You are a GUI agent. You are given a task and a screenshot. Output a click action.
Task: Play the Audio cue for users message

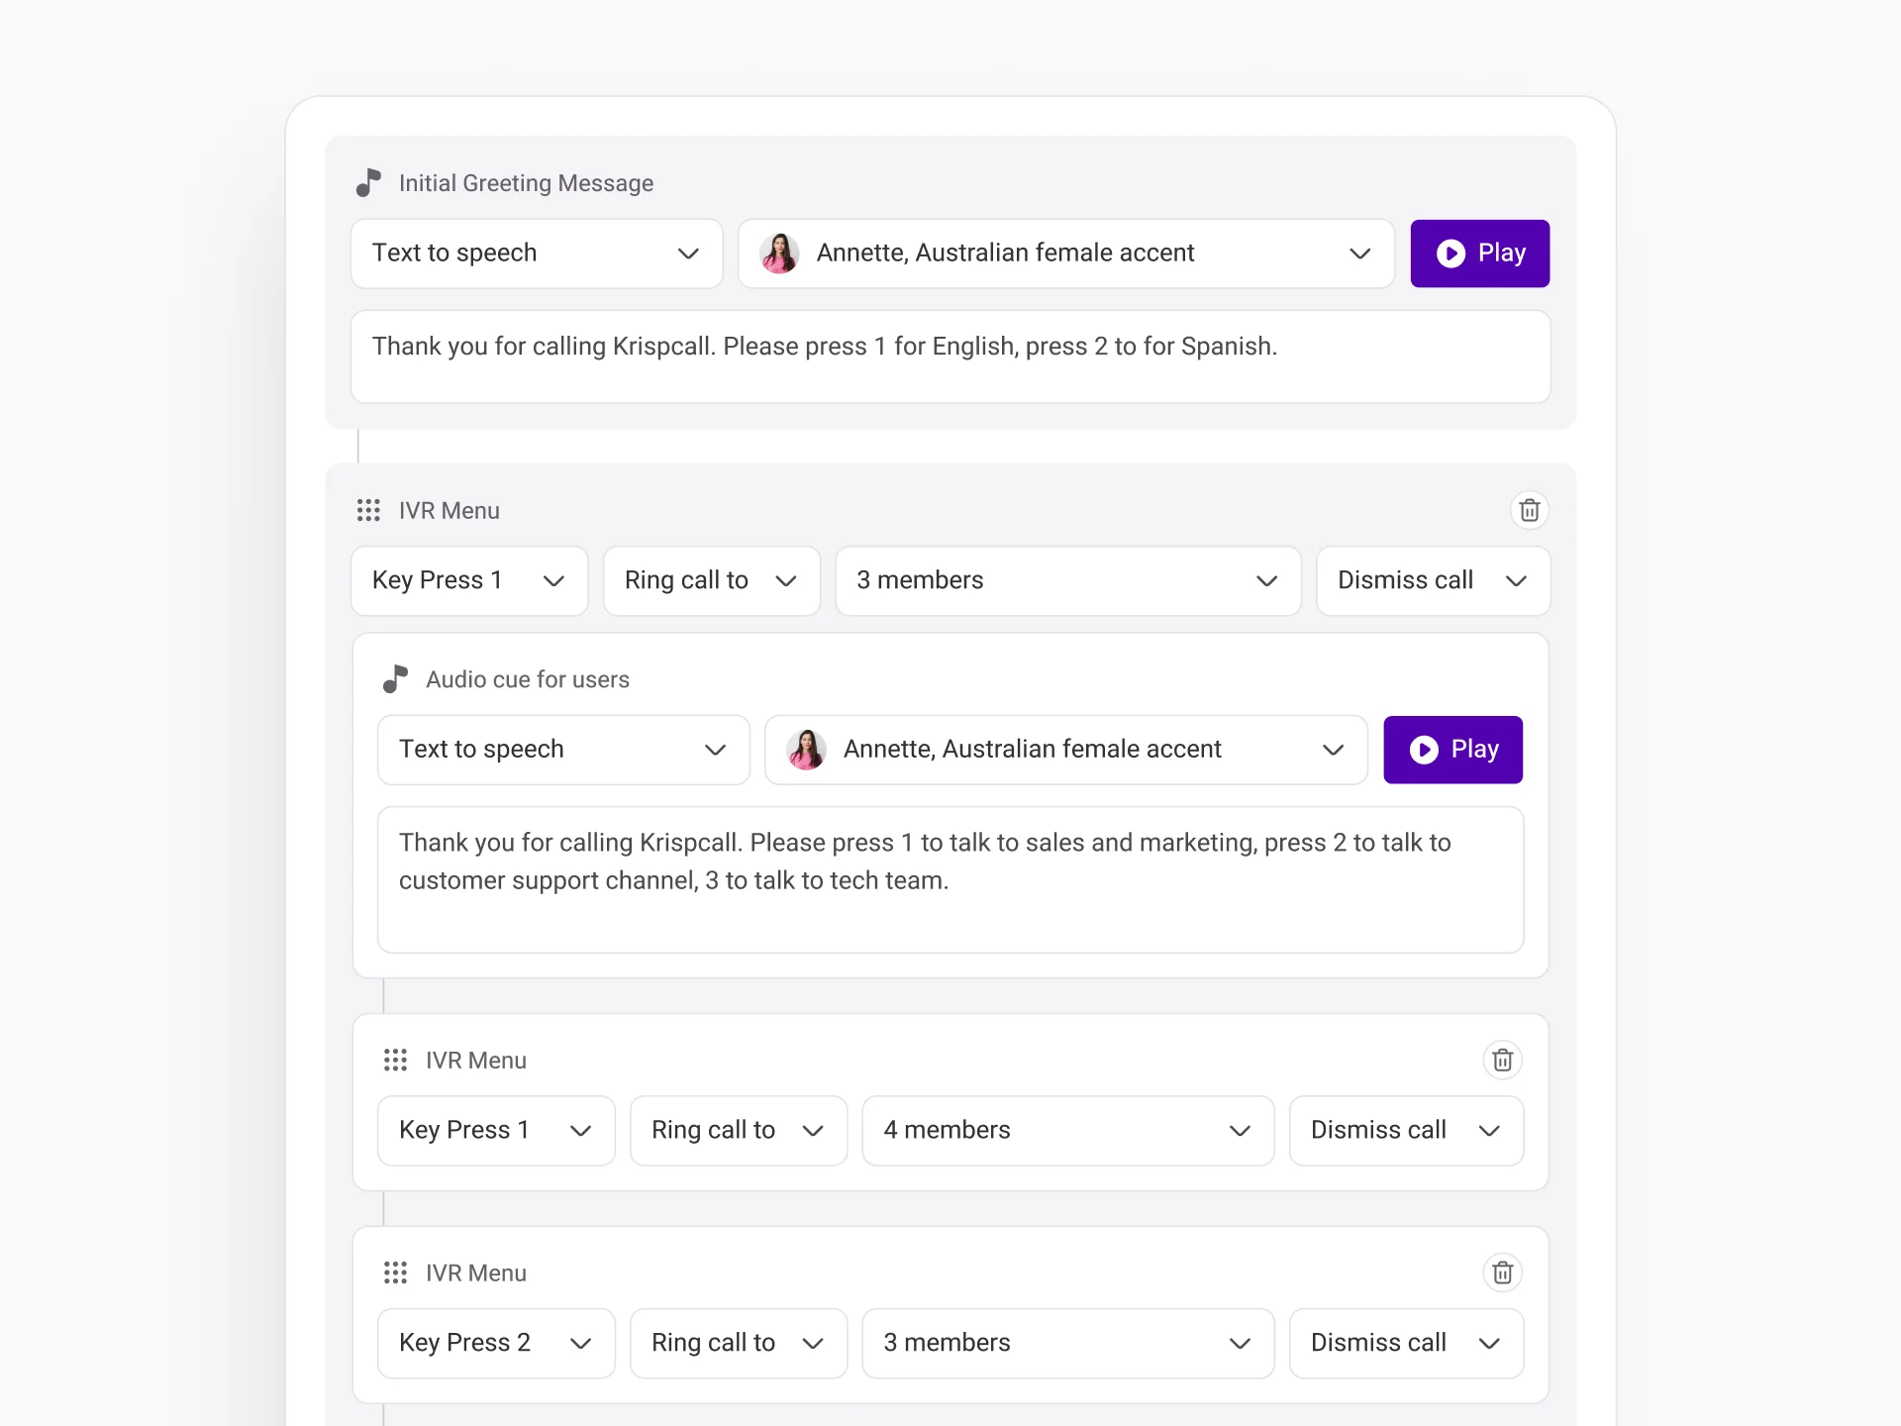click(1452, 750)
